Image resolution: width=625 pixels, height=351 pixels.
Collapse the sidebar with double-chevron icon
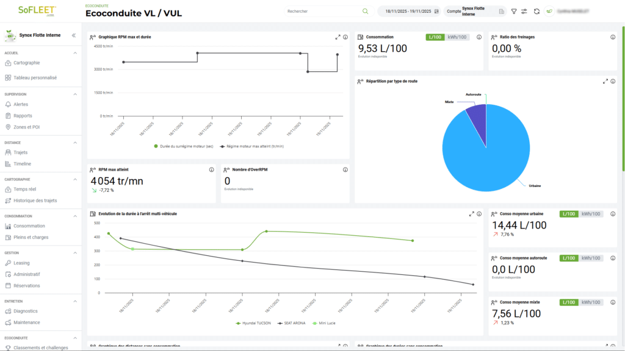click(x=74, y=35)
